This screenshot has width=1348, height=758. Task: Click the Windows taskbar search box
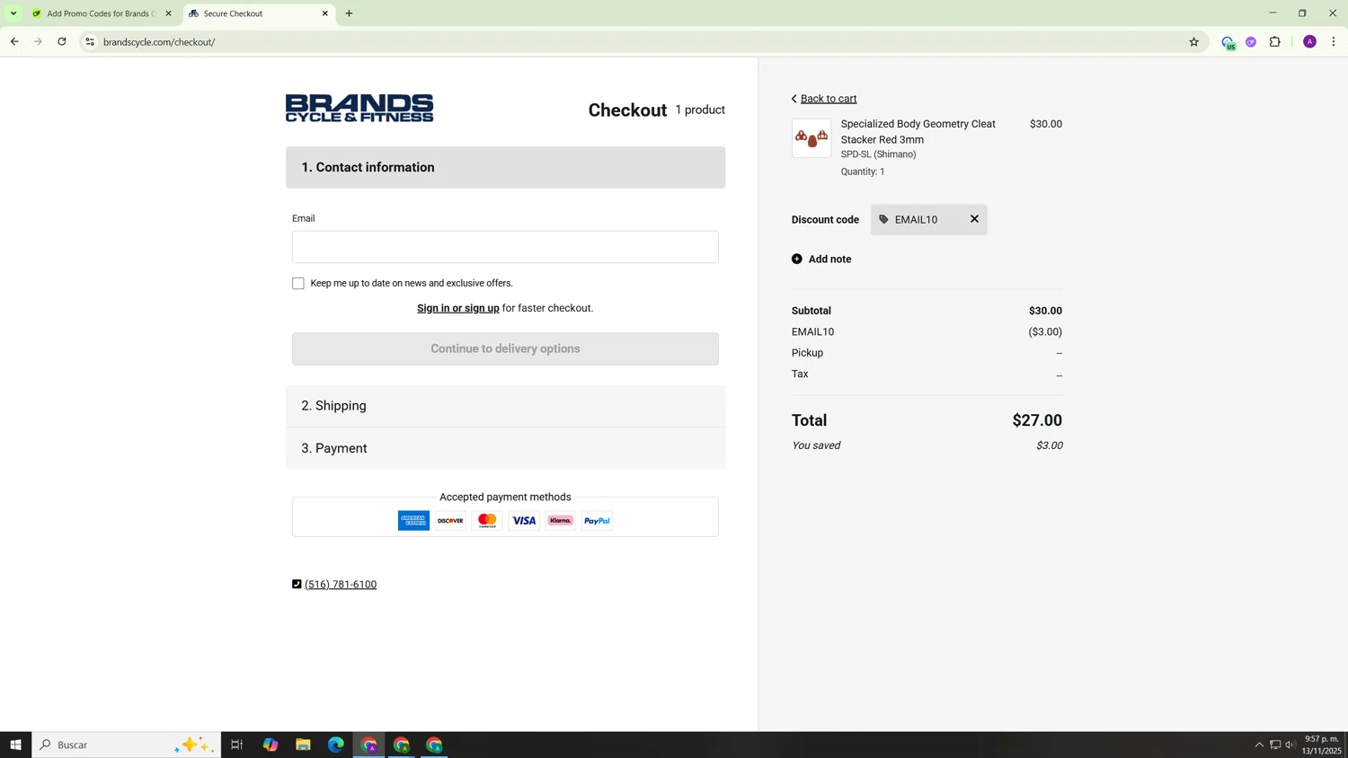click(127, 745)
